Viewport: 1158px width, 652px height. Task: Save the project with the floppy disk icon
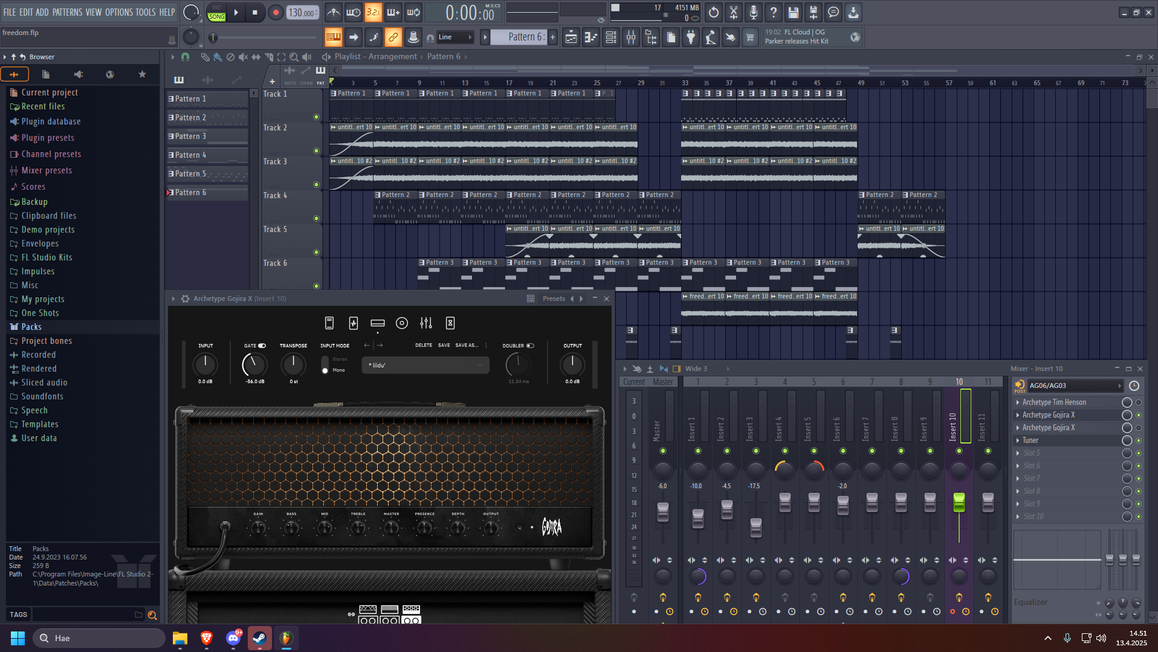pos(794,12)
